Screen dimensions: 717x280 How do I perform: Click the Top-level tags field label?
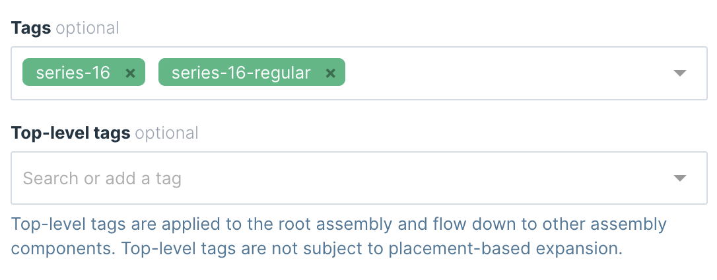71,133
